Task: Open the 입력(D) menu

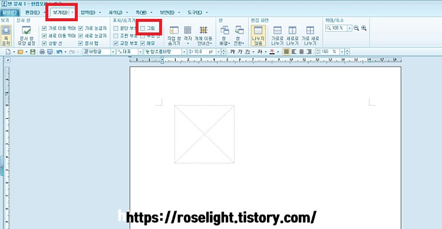Action: pyautogui.click(x=88, y=12)
